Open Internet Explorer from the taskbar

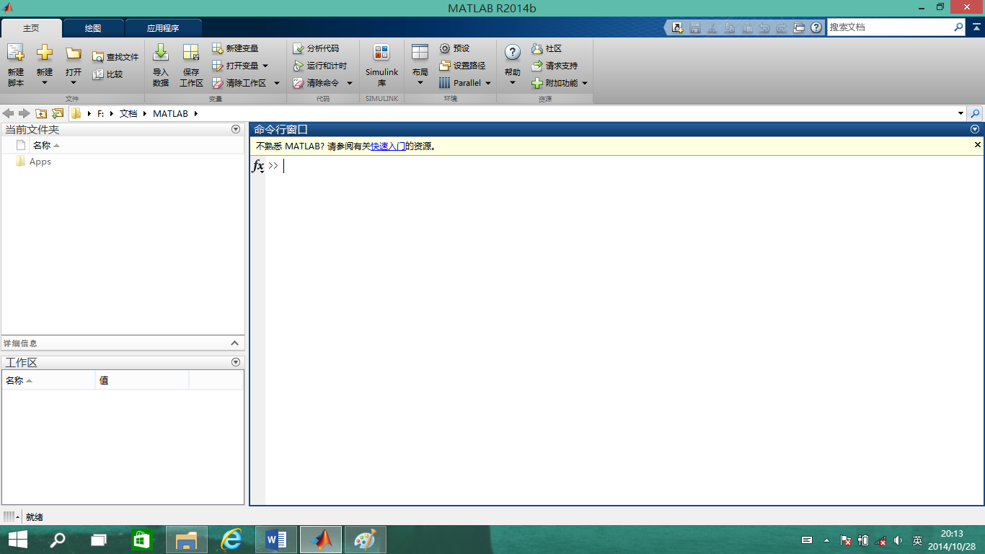tap(231, 540)
